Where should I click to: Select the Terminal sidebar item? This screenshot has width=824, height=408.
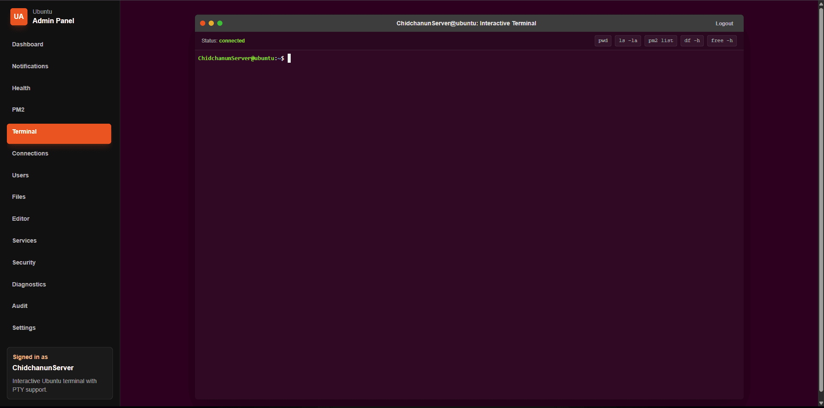[59, 134]
